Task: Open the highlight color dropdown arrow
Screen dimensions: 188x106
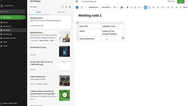Action: coord(142,7)
